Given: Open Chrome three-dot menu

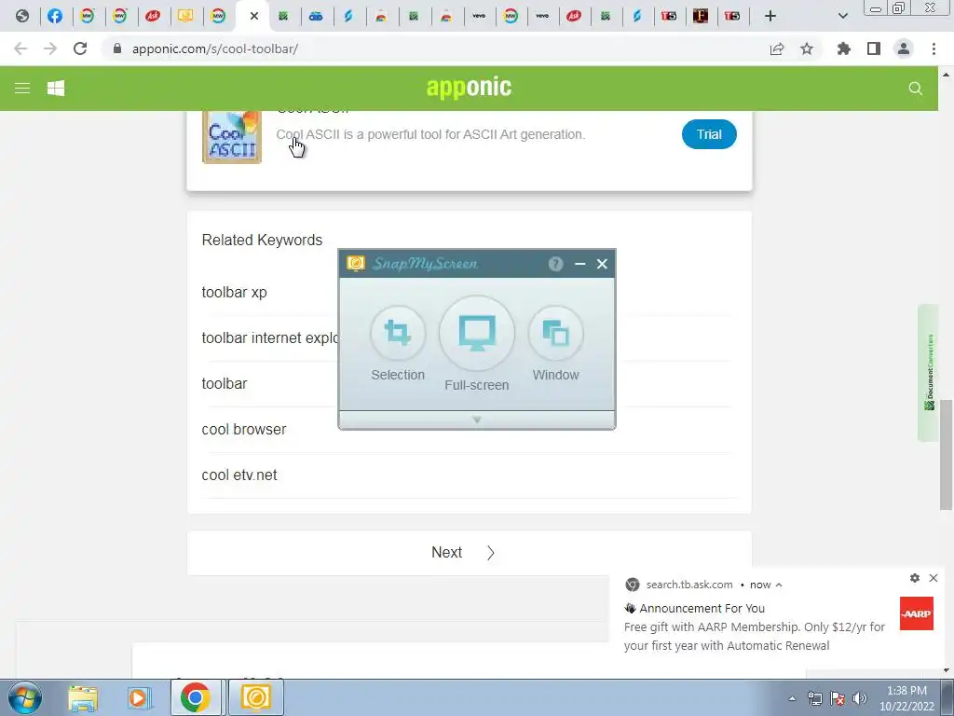Looking at the screenshot, I should click(934, 48).
